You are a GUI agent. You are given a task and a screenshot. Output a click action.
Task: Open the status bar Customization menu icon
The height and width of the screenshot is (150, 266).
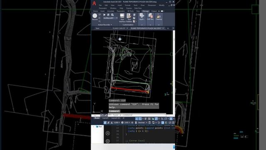[173, 122]
